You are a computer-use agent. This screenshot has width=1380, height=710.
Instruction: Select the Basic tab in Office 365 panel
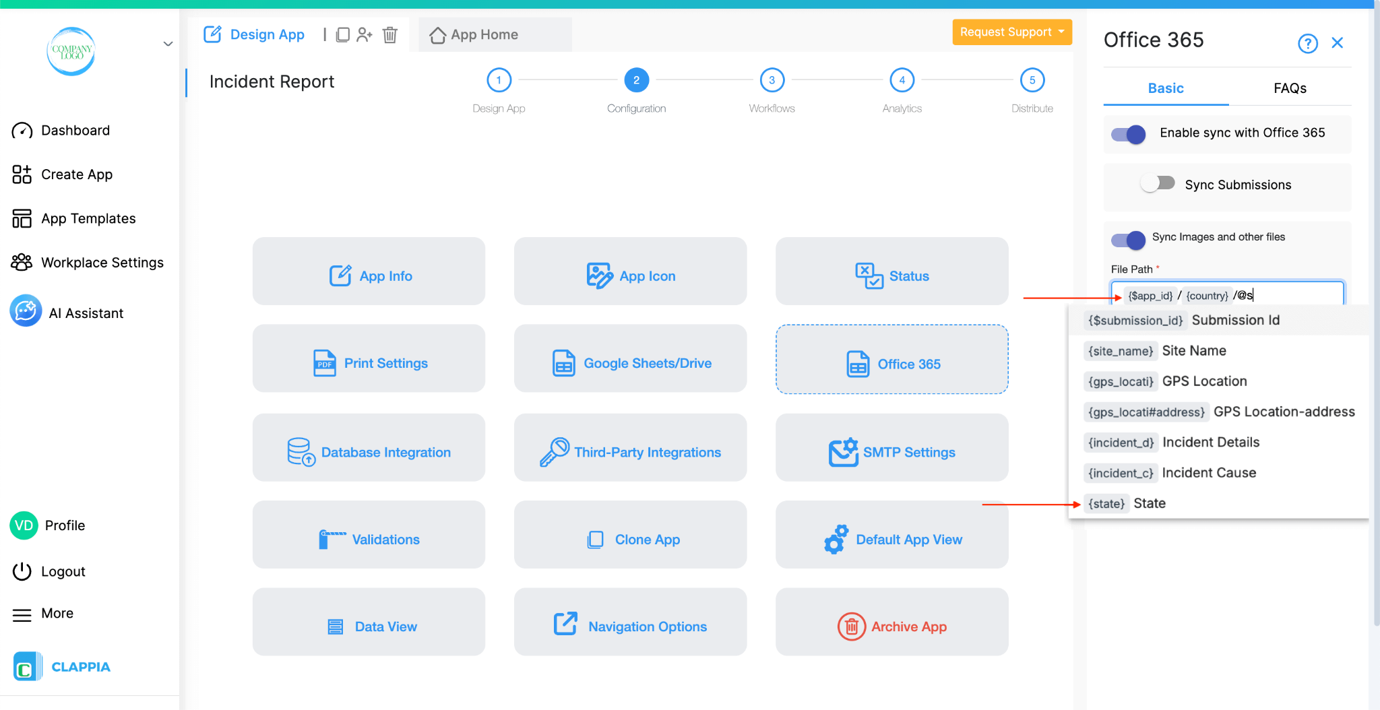pos(1165,88)
